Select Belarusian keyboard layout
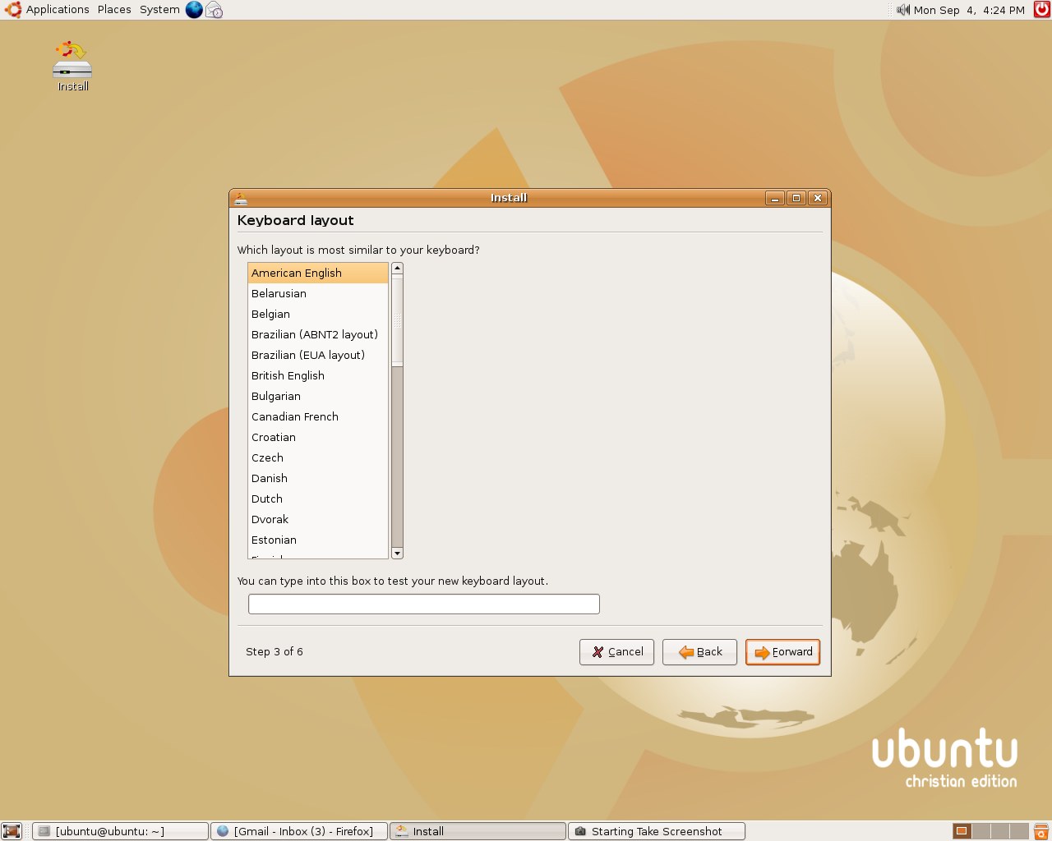1052x841 pixels. pos(318,293)
